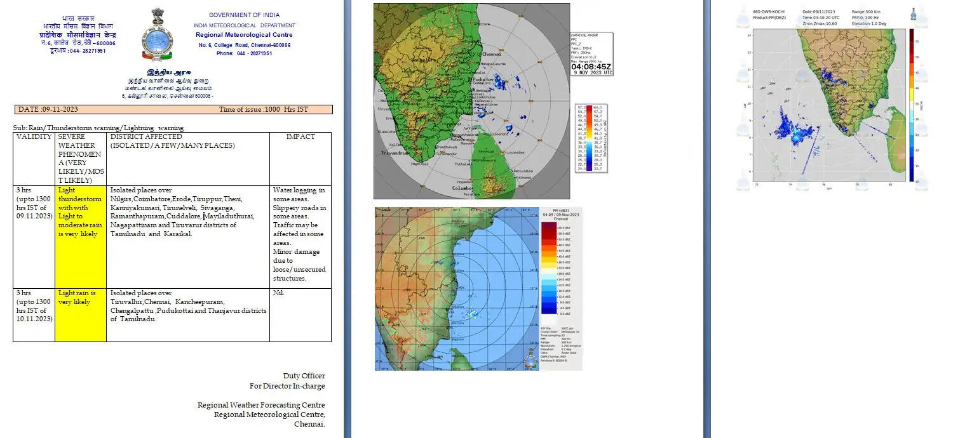Image resolution: width=972 pixels, height=438 pixels.
Task: Select the Karaikal radar image
Action: coord(471,101)
